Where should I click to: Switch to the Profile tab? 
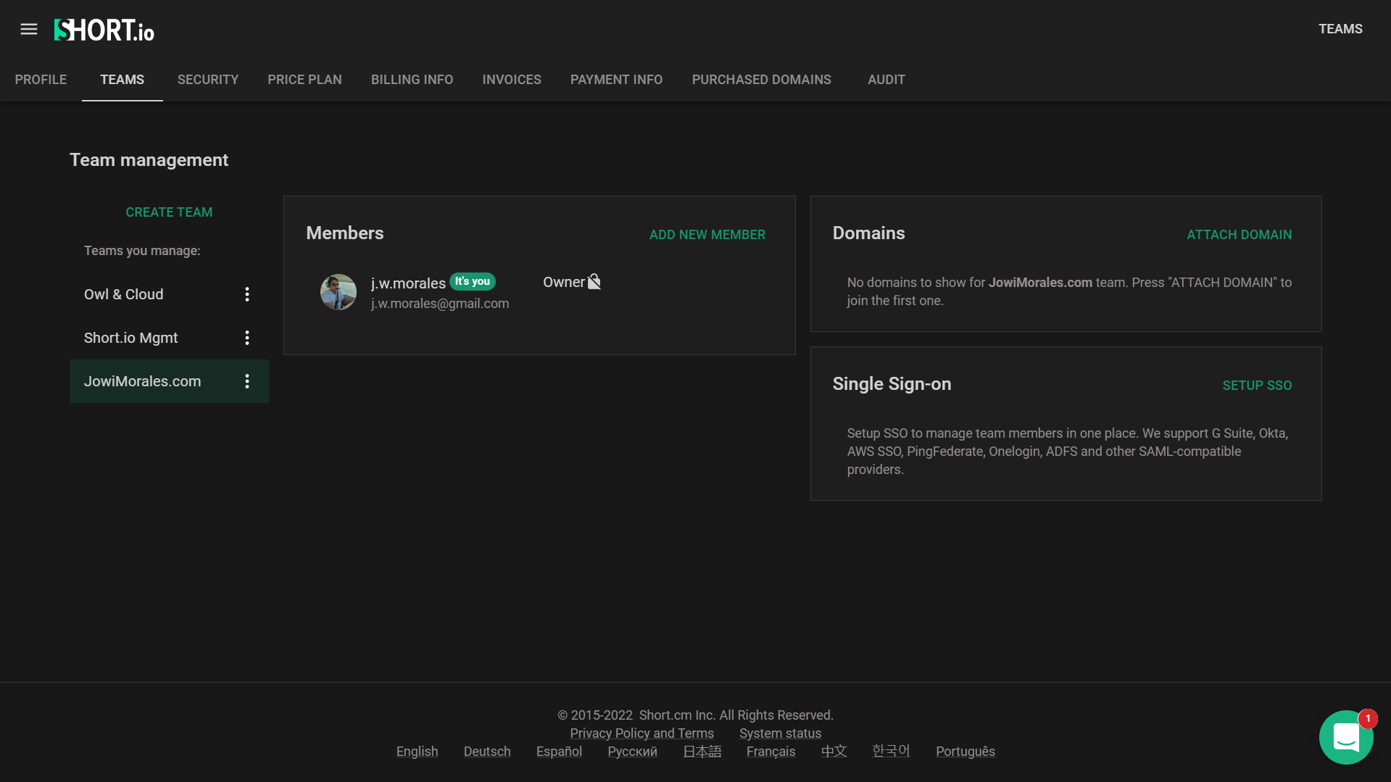click(41, 80)
